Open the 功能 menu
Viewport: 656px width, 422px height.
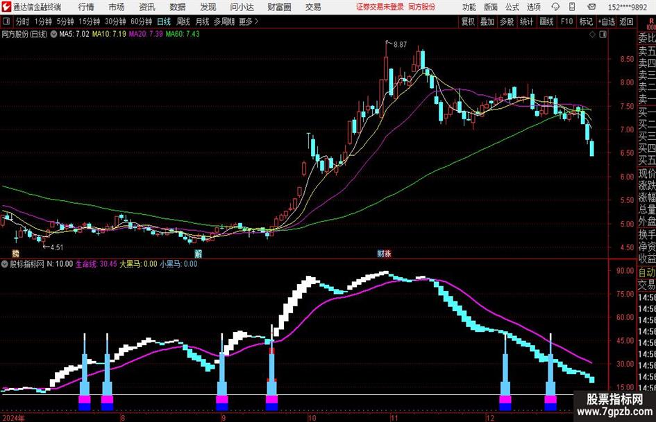[x=469, y=7]
